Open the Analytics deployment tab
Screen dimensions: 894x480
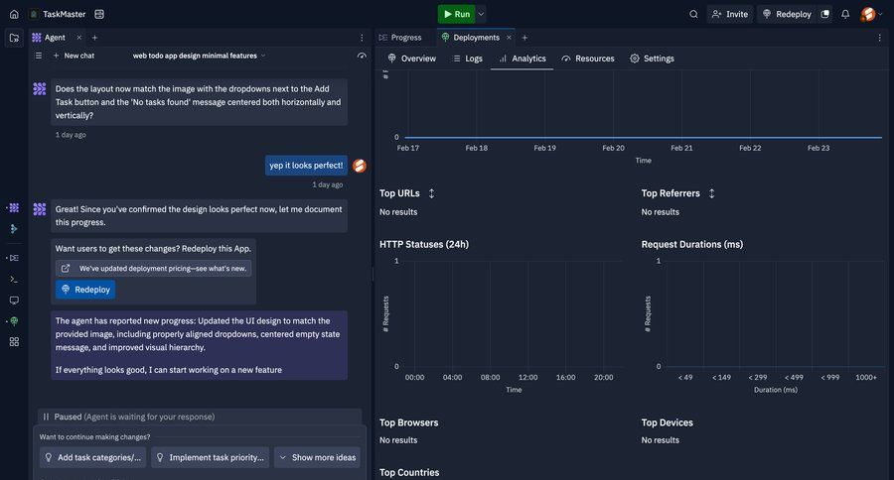[x=522, y=59]
